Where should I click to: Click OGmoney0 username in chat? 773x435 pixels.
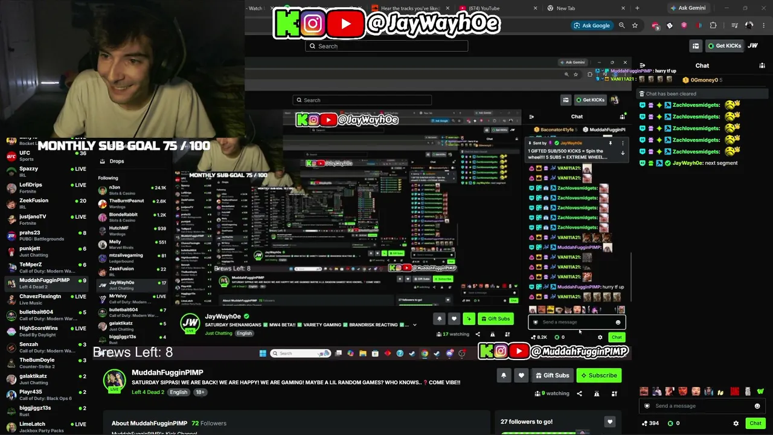[x=704, y=80]
